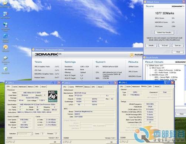
Task: Collapse the HDR/SM3.0 Score: 379 tree node
Action: [150, 75]
